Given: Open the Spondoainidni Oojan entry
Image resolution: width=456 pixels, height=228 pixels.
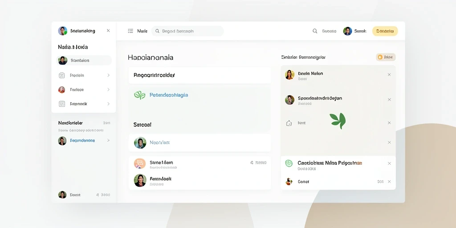Looking at the screenshot, I should pos(320,98).
